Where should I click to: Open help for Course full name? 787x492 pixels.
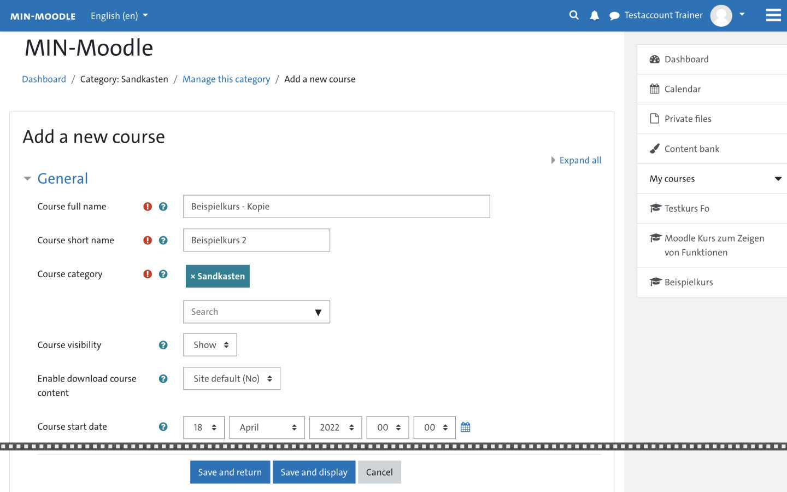click(163, 207)
